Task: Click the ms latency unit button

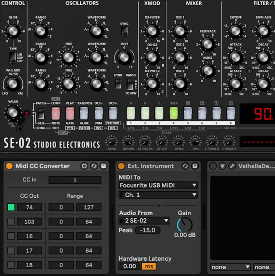Action: point(148,266)
